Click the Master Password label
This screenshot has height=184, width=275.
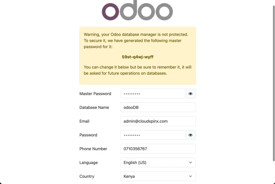(x=95, y=94)
